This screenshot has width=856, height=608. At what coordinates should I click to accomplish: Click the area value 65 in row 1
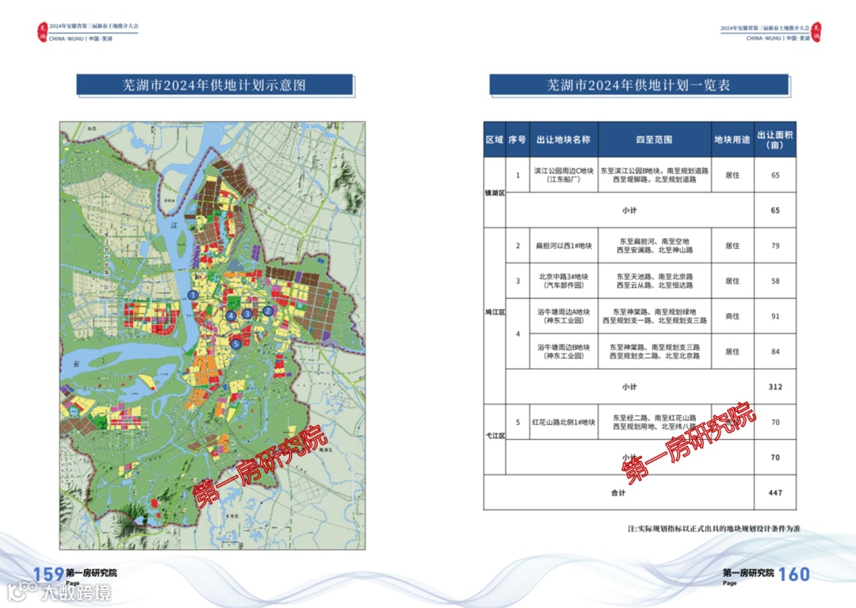775,175
